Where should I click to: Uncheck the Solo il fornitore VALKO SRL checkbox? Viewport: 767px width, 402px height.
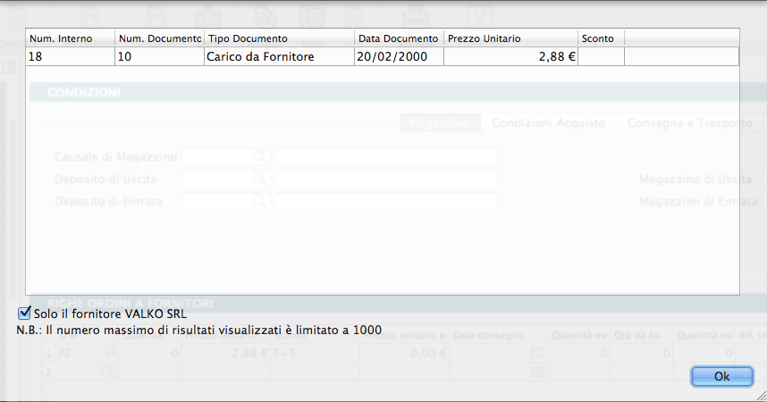(x=24, y=314)
